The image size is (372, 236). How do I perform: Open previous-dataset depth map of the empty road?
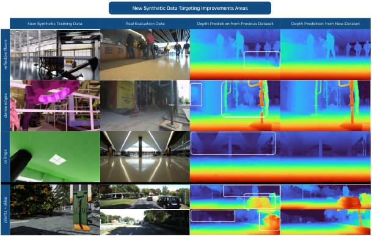coord(235,222)
